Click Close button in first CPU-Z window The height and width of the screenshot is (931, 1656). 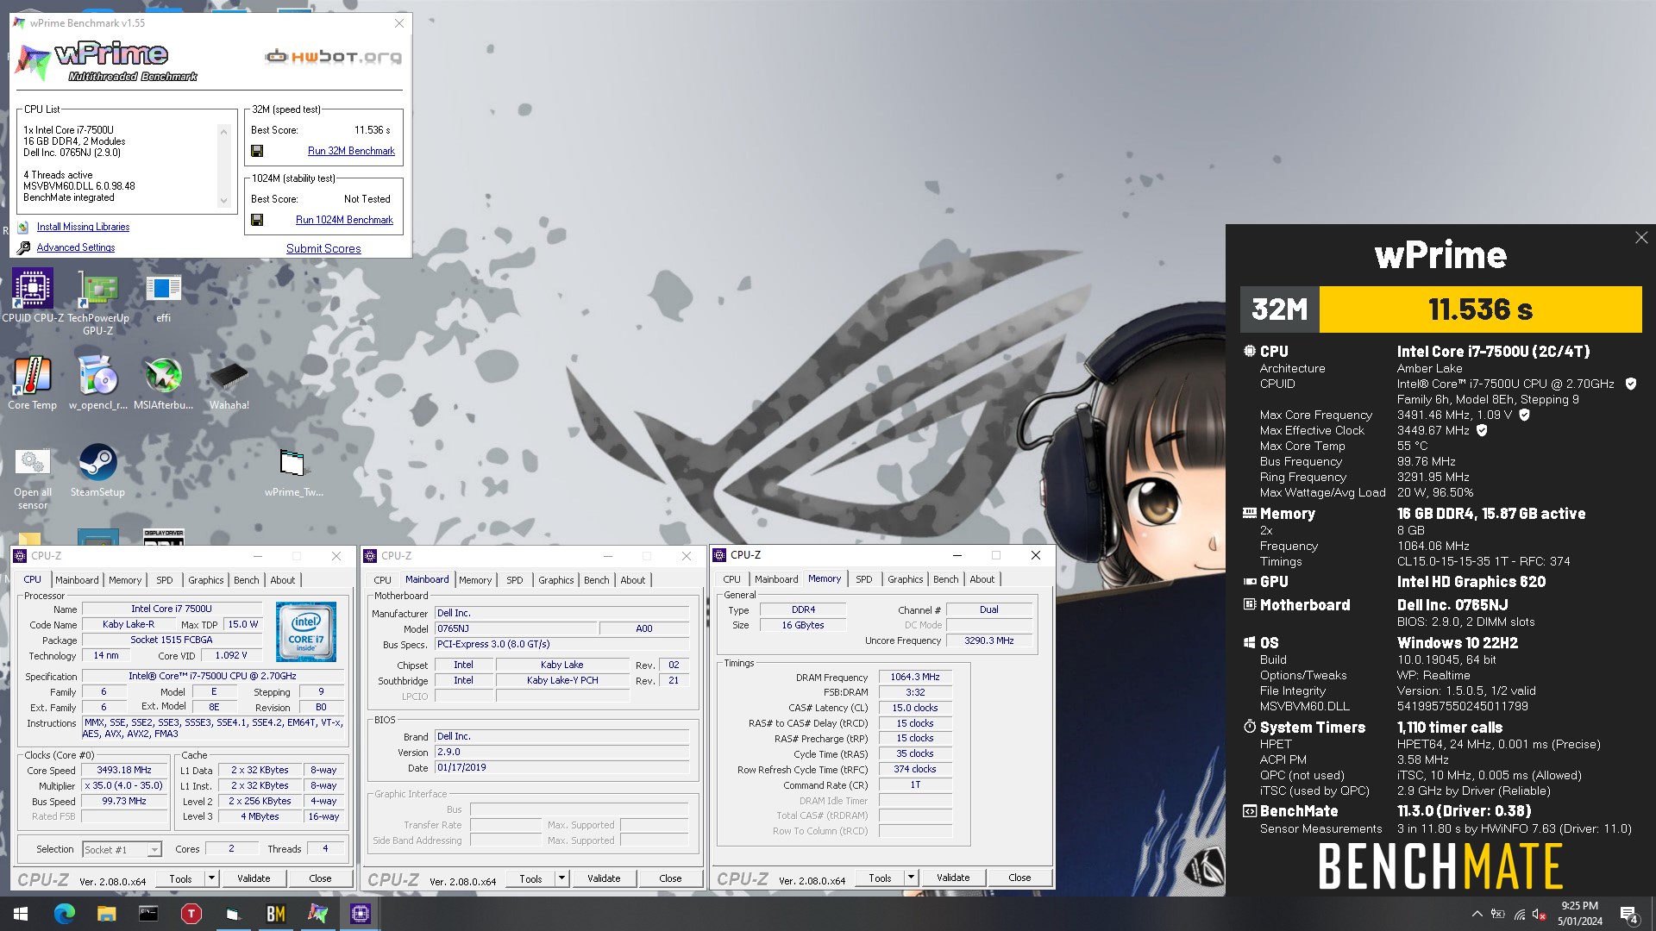320,878
